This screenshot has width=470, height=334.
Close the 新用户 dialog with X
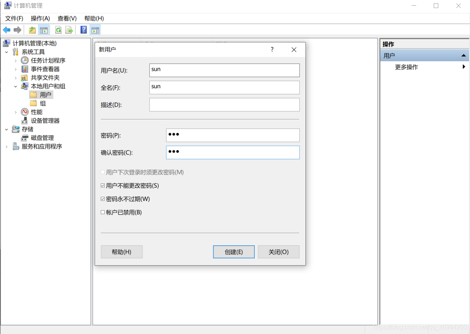(x=294, y=50)
